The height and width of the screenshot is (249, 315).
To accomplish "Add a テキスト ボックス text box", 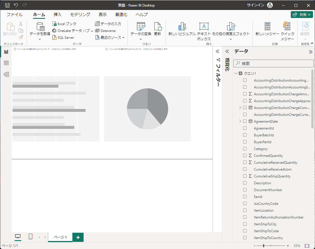I will (204, 27).
